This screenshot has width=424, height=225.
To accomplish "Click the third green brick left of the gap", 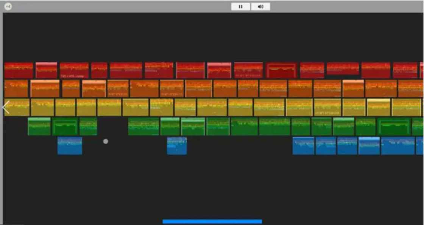I will (88, 126).
